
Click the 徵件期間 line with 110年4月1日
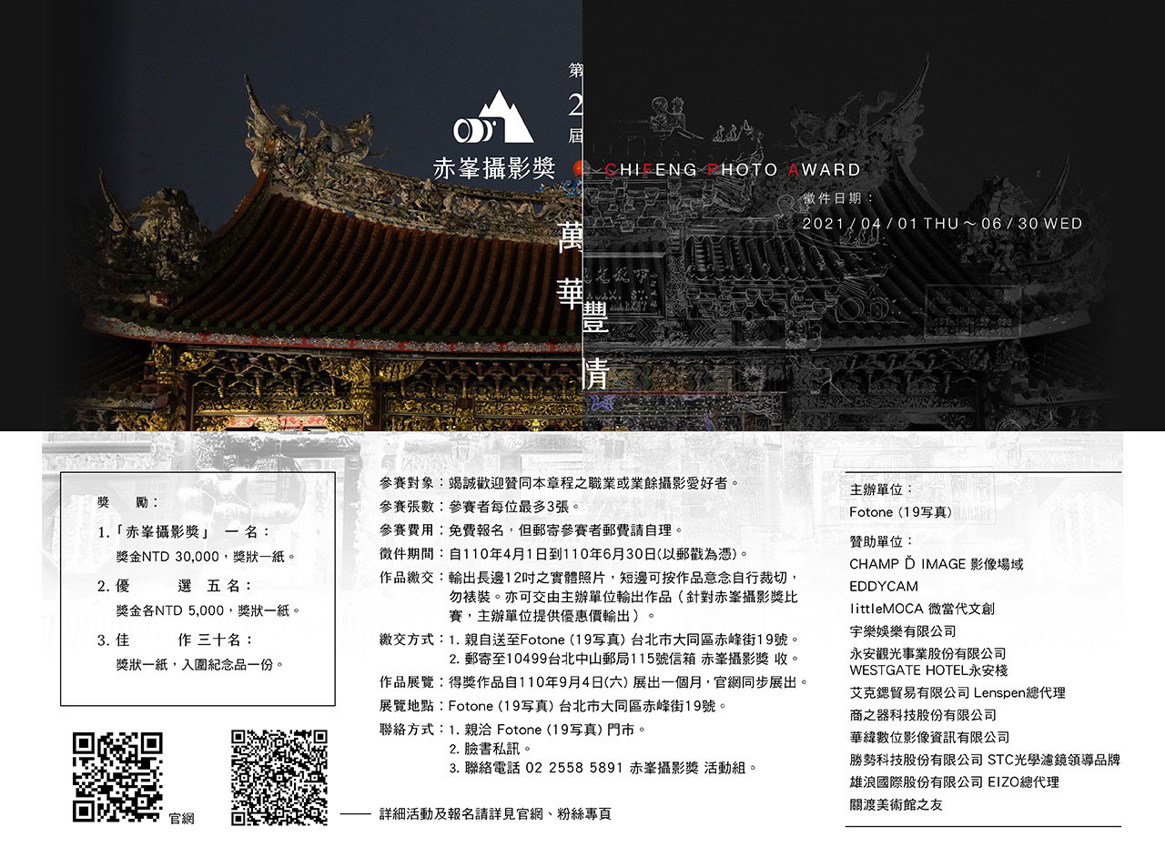(564, 553)
